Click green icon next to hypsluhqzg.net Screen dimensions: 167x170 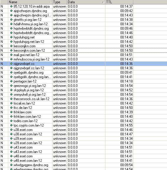[11, 37]
